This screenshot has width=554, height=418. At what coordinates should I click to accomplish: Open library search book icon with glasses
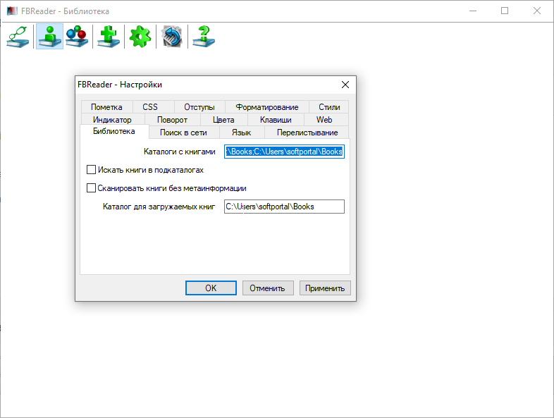click(x=18, y=37)
